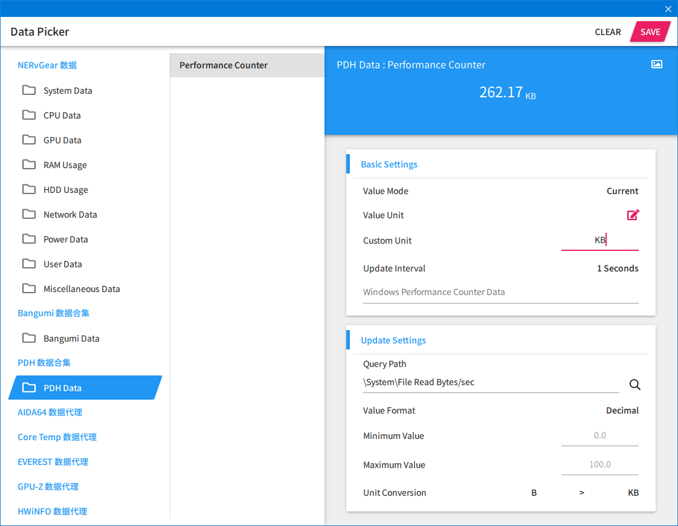Click the 262.17 KB preview value
This screenshot has width=678, height=526.
pyautogui.click(x=507, y=92)
